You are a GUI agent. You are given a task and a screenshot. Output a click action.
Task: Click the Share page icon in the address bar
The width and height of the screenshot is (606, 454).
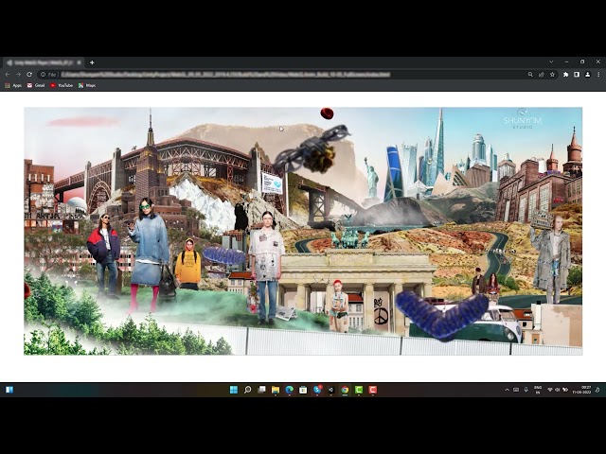(541, 75)
